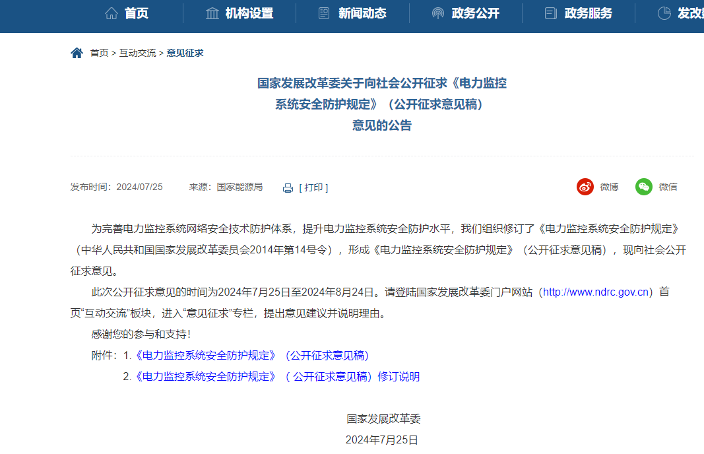Open the 机构设置 menu item
Viewport: 704px width, 454px height.
(x=249, y=13)
